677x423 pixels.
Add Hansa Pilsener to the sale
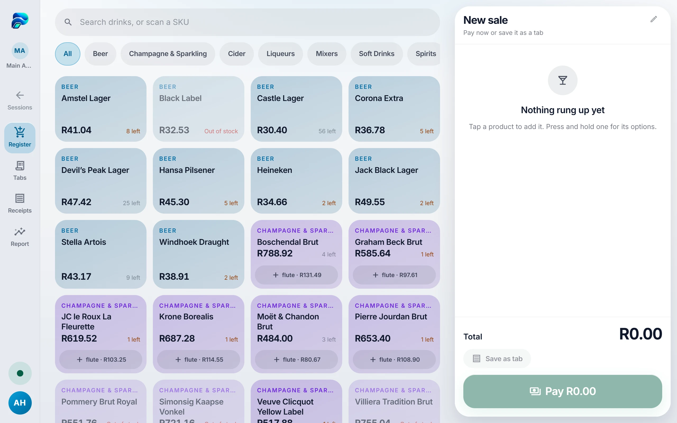coord(199,181)
